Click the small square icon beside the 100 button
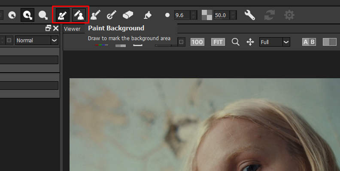Viewport: 340px width, 171px height. [181, 42]
